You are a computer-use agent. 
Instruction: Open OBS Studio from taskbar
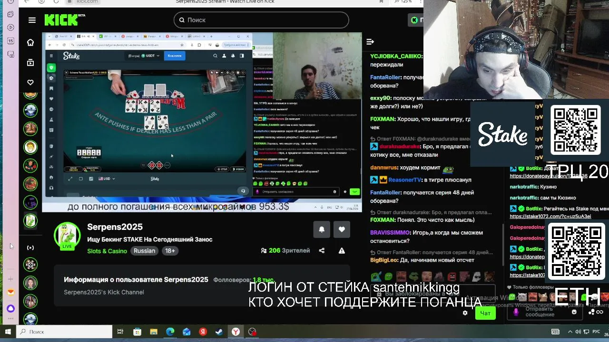click(x=252, y=332)
